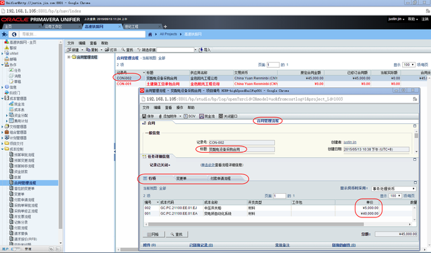The height and width of the screenshot is (253, 431).
Task: Open 文件 menu in main log window
Action: click(x=71, y=43)
